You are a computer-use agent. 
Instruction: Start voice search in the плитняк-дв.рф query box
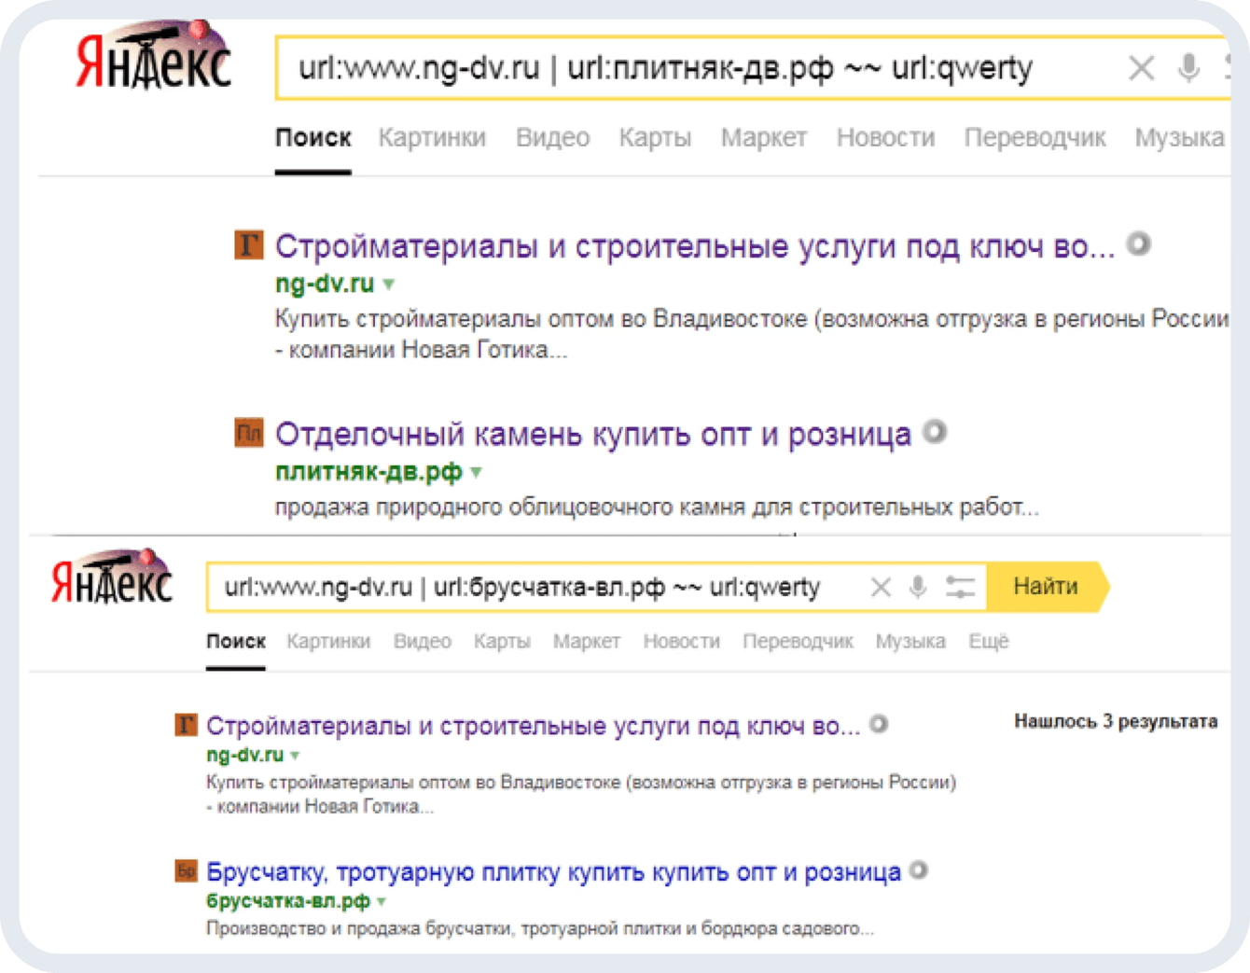[1188, 67]
